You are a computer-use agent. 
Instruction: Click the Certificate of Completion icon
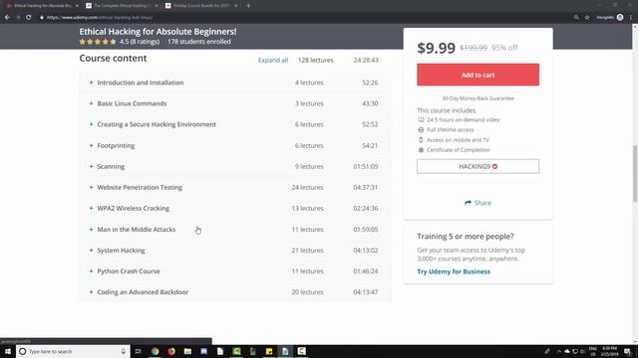[421, 150]
